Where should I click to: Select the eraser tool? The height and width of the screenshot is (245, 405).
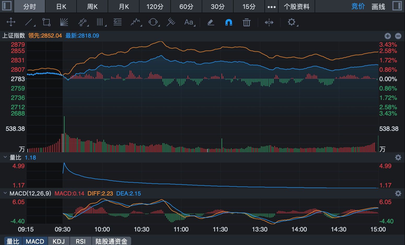211,22
